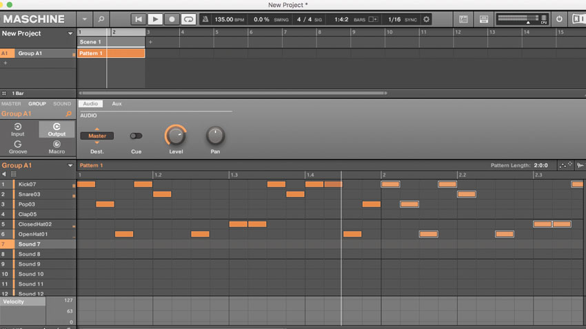The width and height of the screenshot is (586, 329).
Task: Add a new scene with plus
Action: click(x=150, y=42)
